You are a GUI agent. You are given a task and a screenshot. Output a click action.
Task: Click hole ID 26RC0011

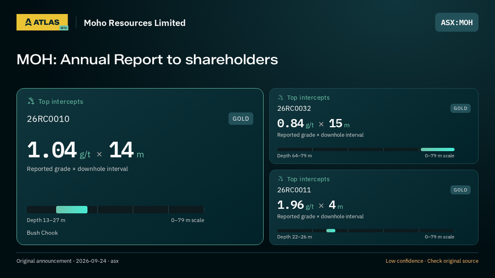tap(294, 190)
